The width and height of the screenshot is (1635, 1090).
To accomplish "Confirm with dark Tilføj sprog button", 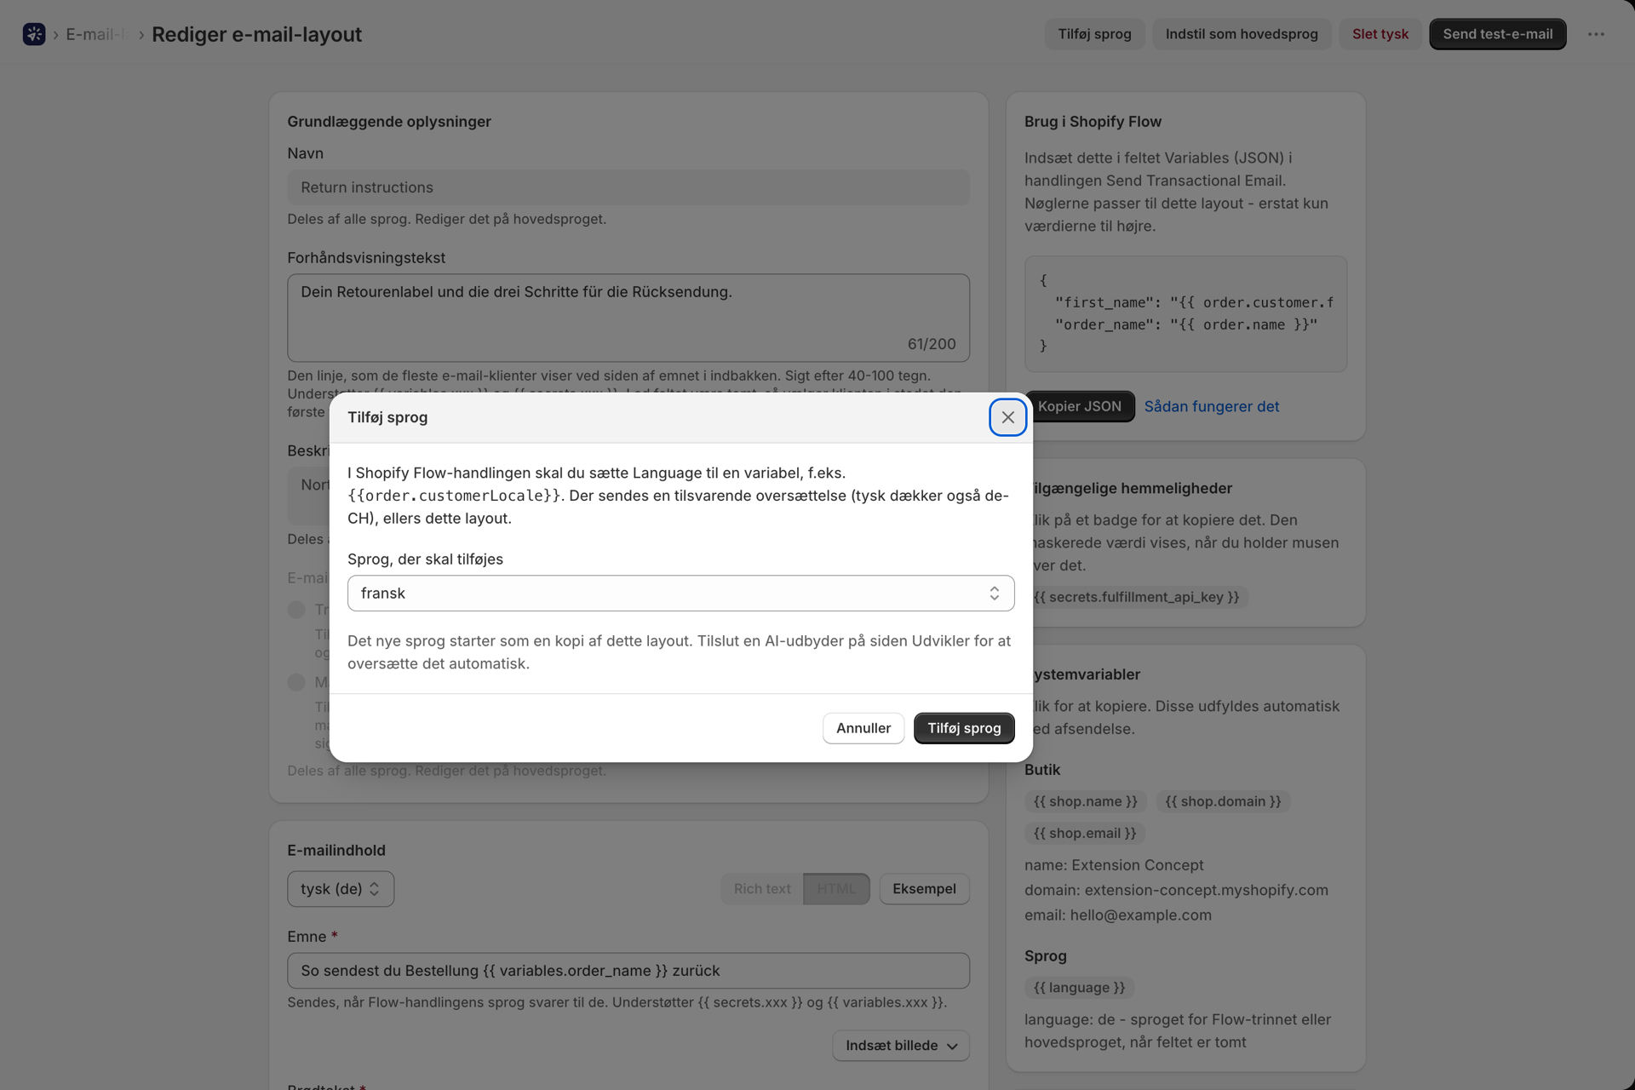I will click(964, 728).
